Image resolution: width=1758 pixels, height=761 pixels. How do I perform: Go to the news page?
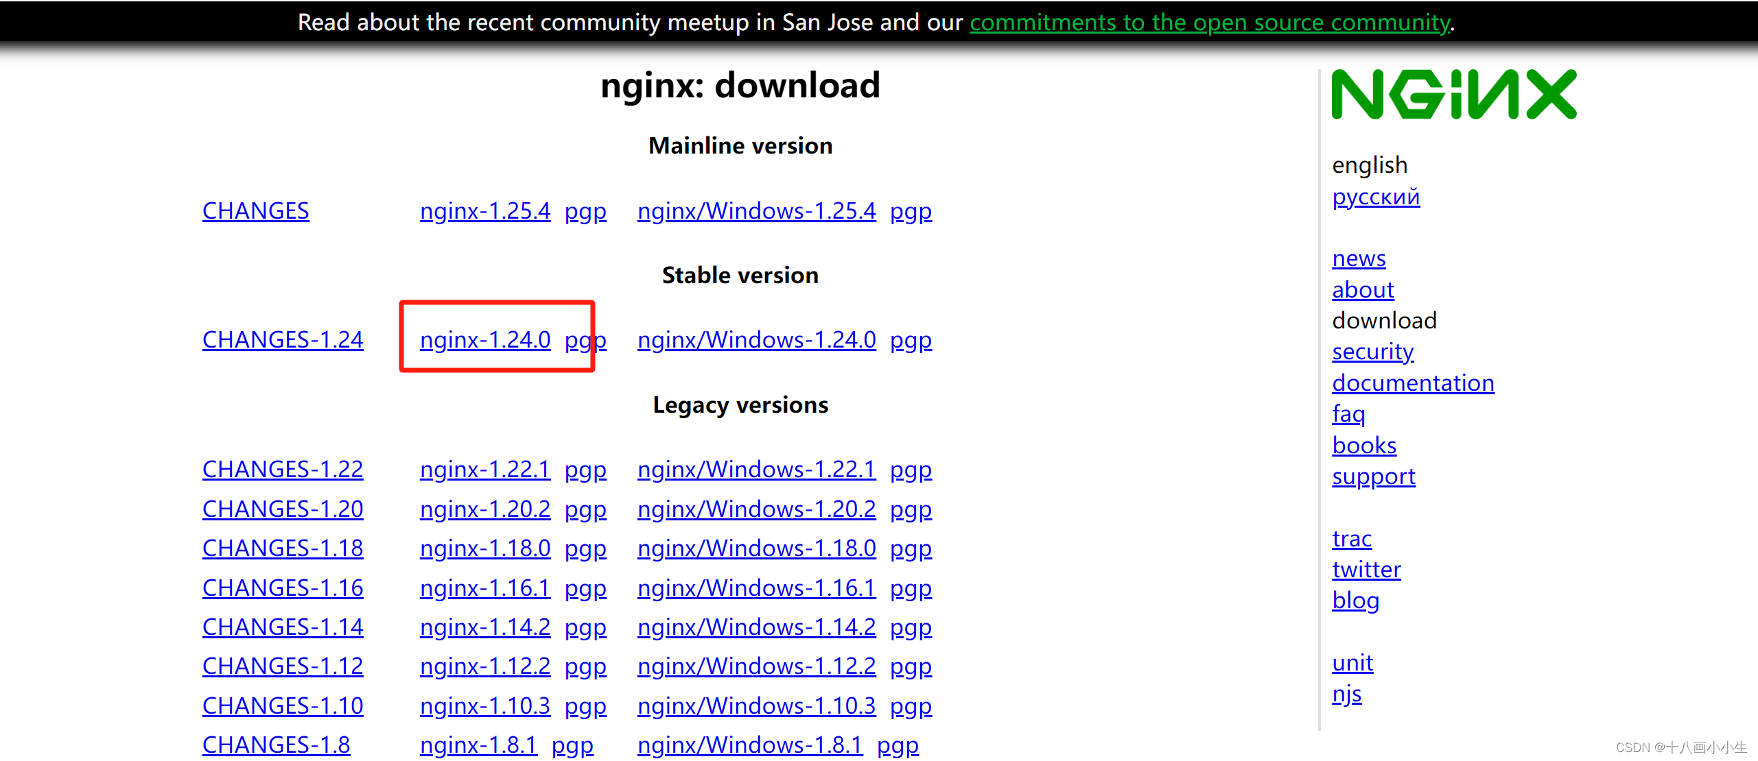1359,258
